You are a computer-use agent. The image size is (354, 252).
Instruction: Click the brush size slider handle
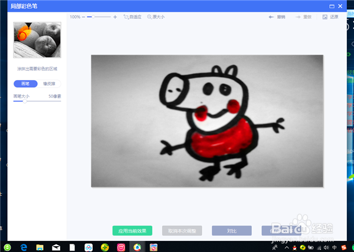[25, 101]
